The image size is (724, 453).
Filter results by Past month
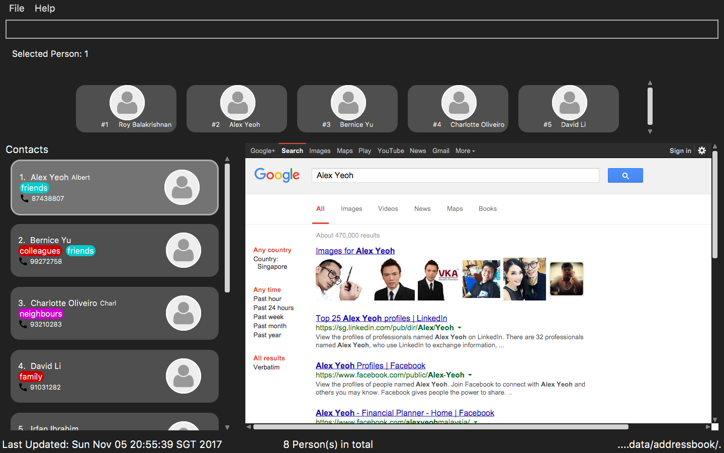[x=270, y=326]
